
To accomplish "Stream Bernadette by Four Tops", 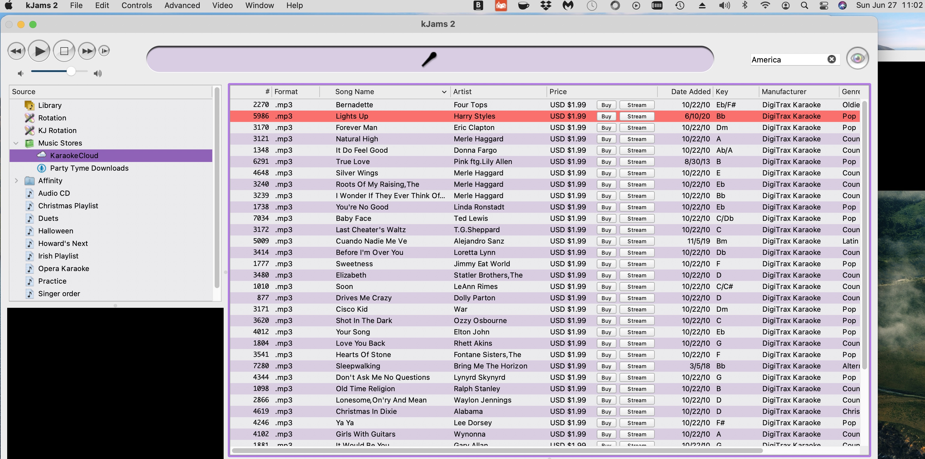I will [x=637, y=105].
